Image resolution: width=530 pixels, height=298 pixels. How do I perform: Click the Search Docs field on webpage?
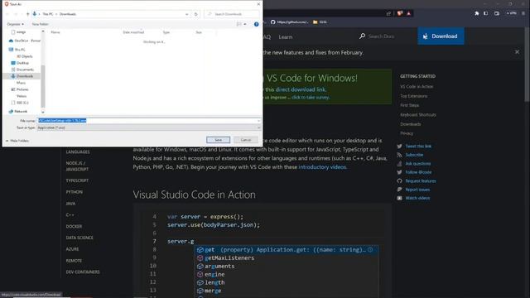click(381, 36)
